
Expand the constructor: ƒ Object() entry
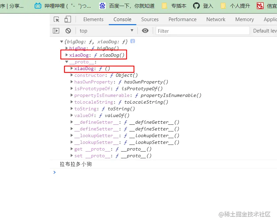72,75
